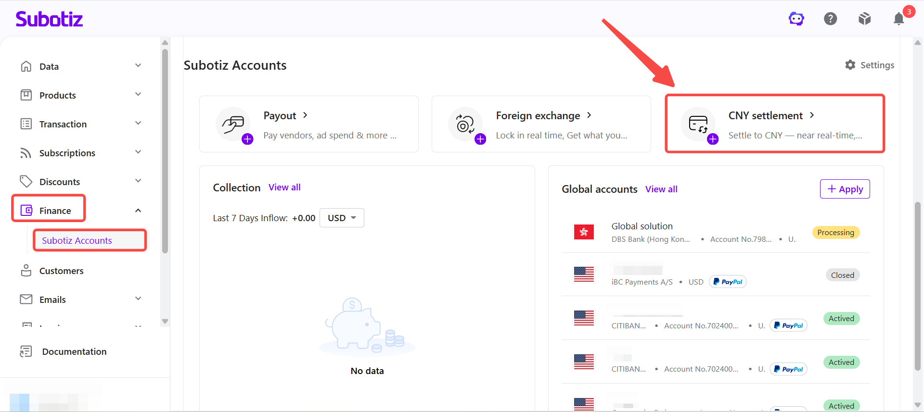Click the Global solution account name
Viewport: 924px width, 412px height.
coord(642,226)
